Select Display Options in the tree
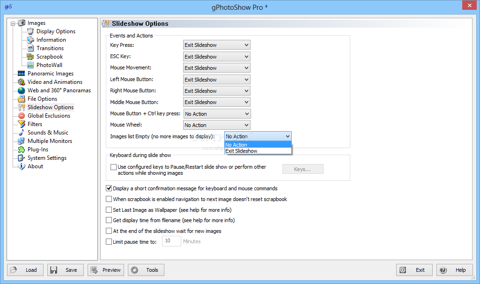 pos(56,31)
